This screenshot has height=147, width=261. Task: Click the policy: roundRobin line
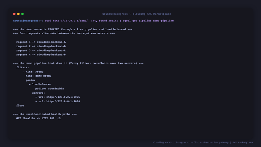[x=50, y=89]
